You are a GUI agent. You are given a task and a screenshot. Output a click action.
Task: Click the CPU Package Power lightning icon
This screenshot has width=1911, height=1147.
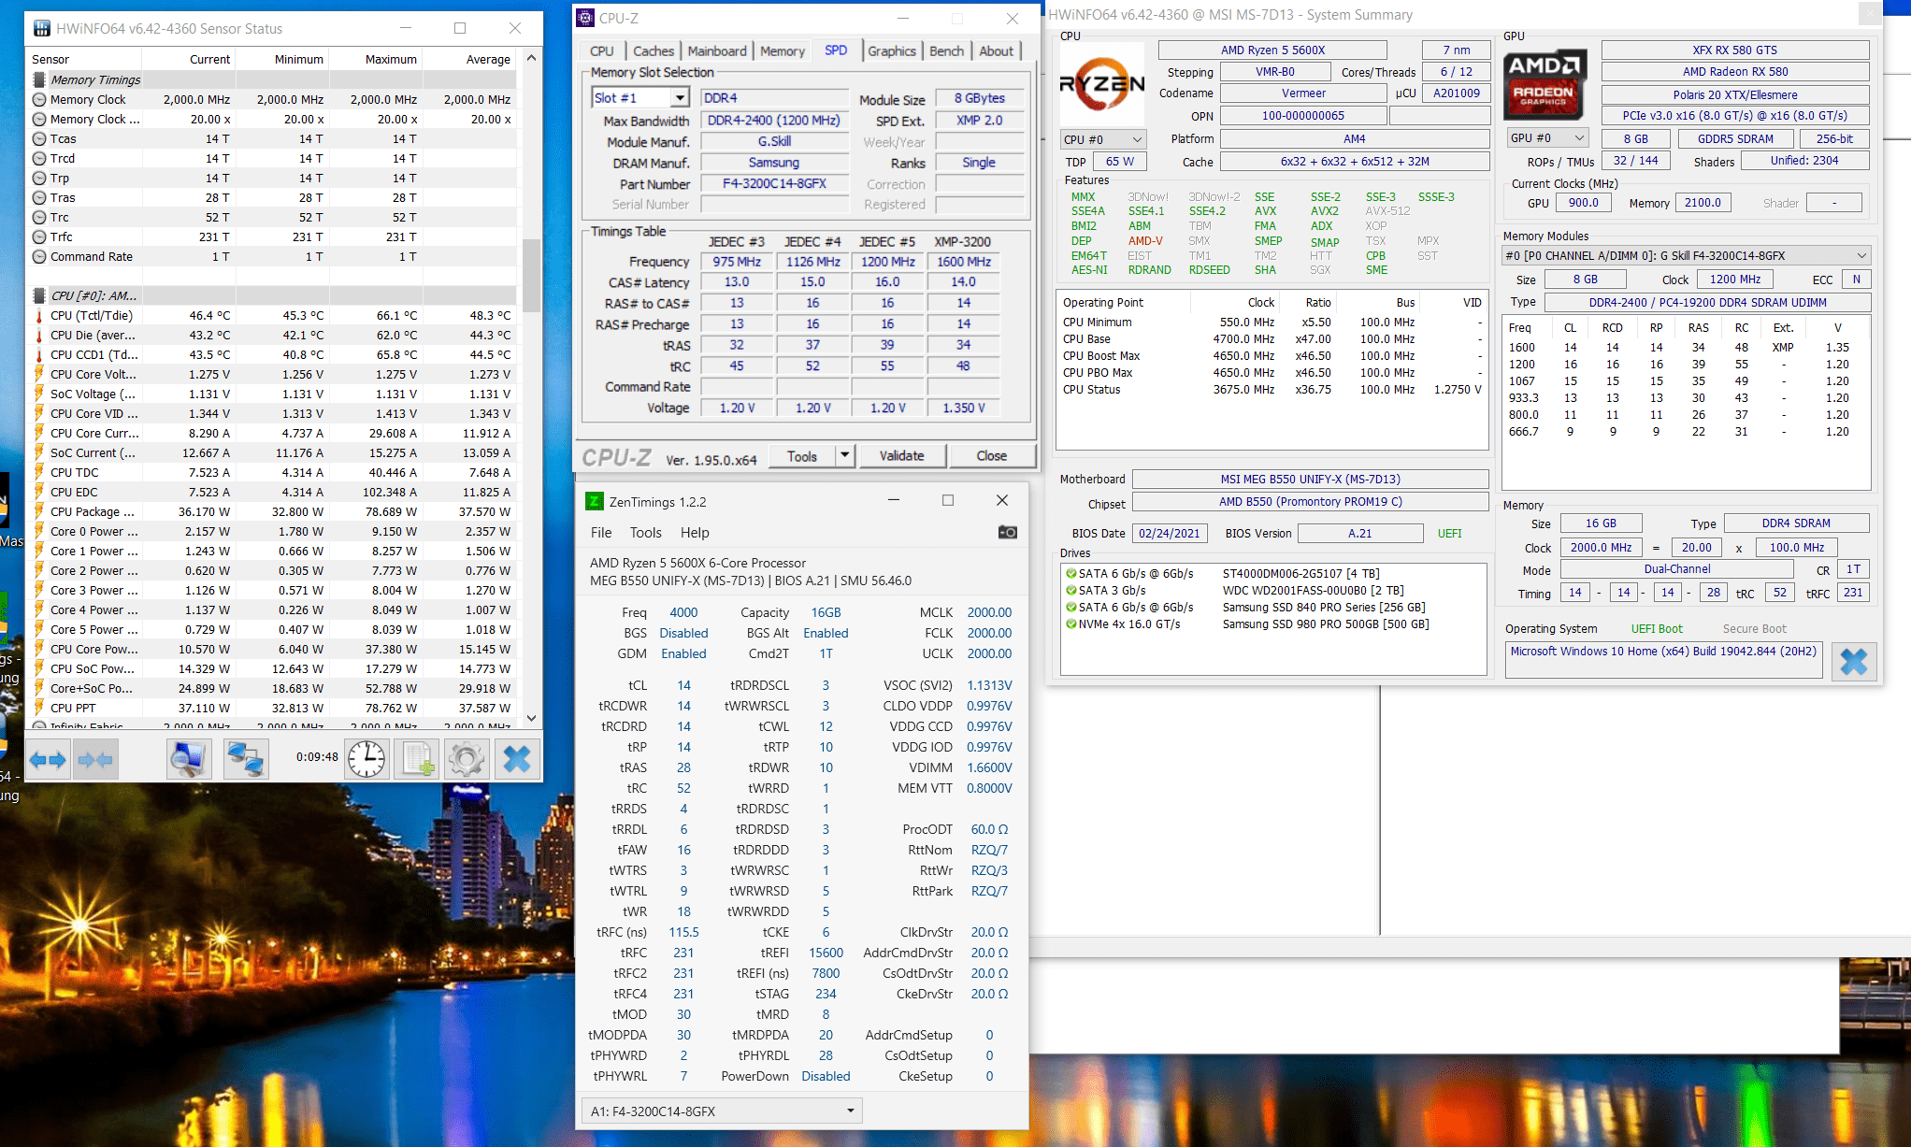(x=39, y=511)
